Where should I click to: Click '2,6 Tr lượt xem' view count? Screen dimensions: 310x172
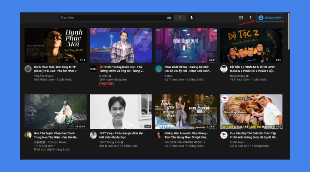coord(174,146)
